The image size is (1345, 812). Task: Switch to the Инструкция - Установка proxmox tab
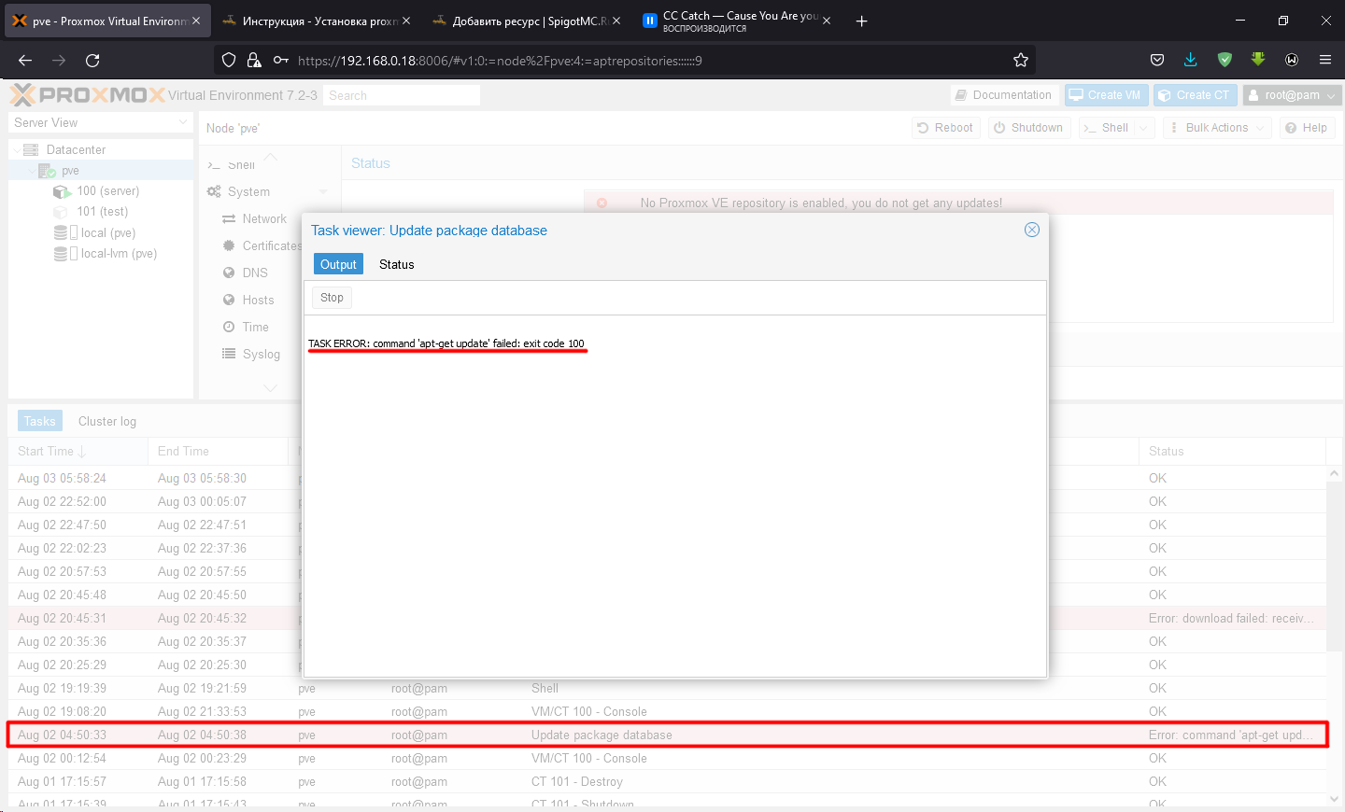(x=318, y=21)
